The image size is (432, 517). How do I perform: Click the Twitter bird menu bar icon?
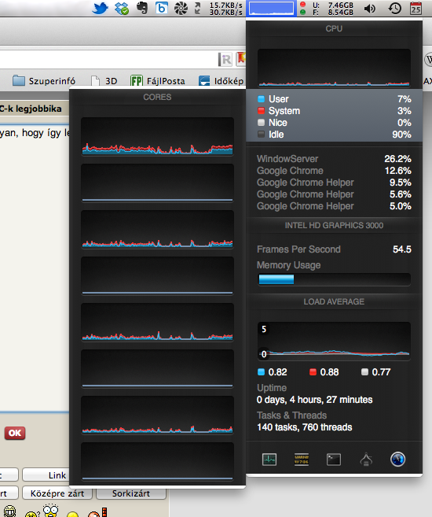coord(100,8)
